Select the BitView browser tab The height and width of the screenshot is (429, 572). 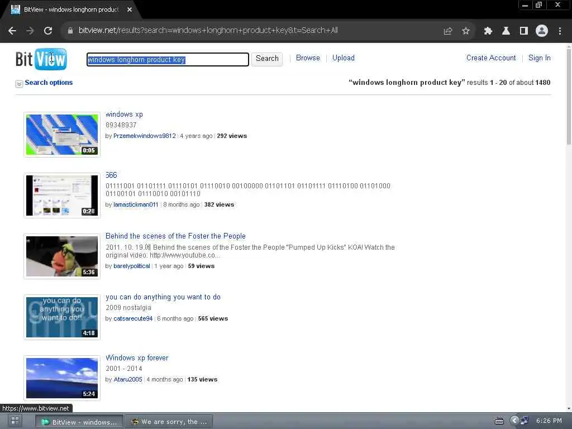[x=71, y=10]
